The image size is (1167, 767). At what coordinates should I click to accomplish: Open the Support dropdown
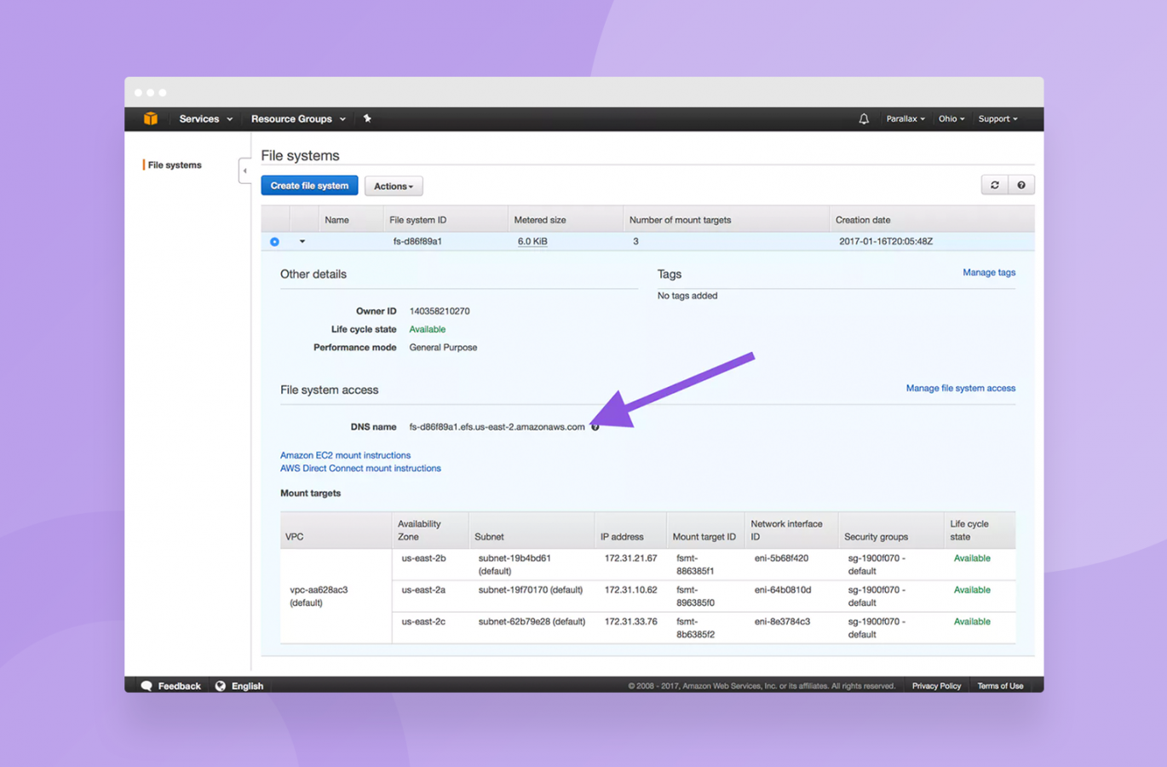[997, 119]
